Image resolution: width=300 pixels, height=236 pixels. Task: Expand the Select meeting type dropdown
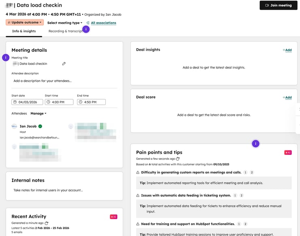64,23
